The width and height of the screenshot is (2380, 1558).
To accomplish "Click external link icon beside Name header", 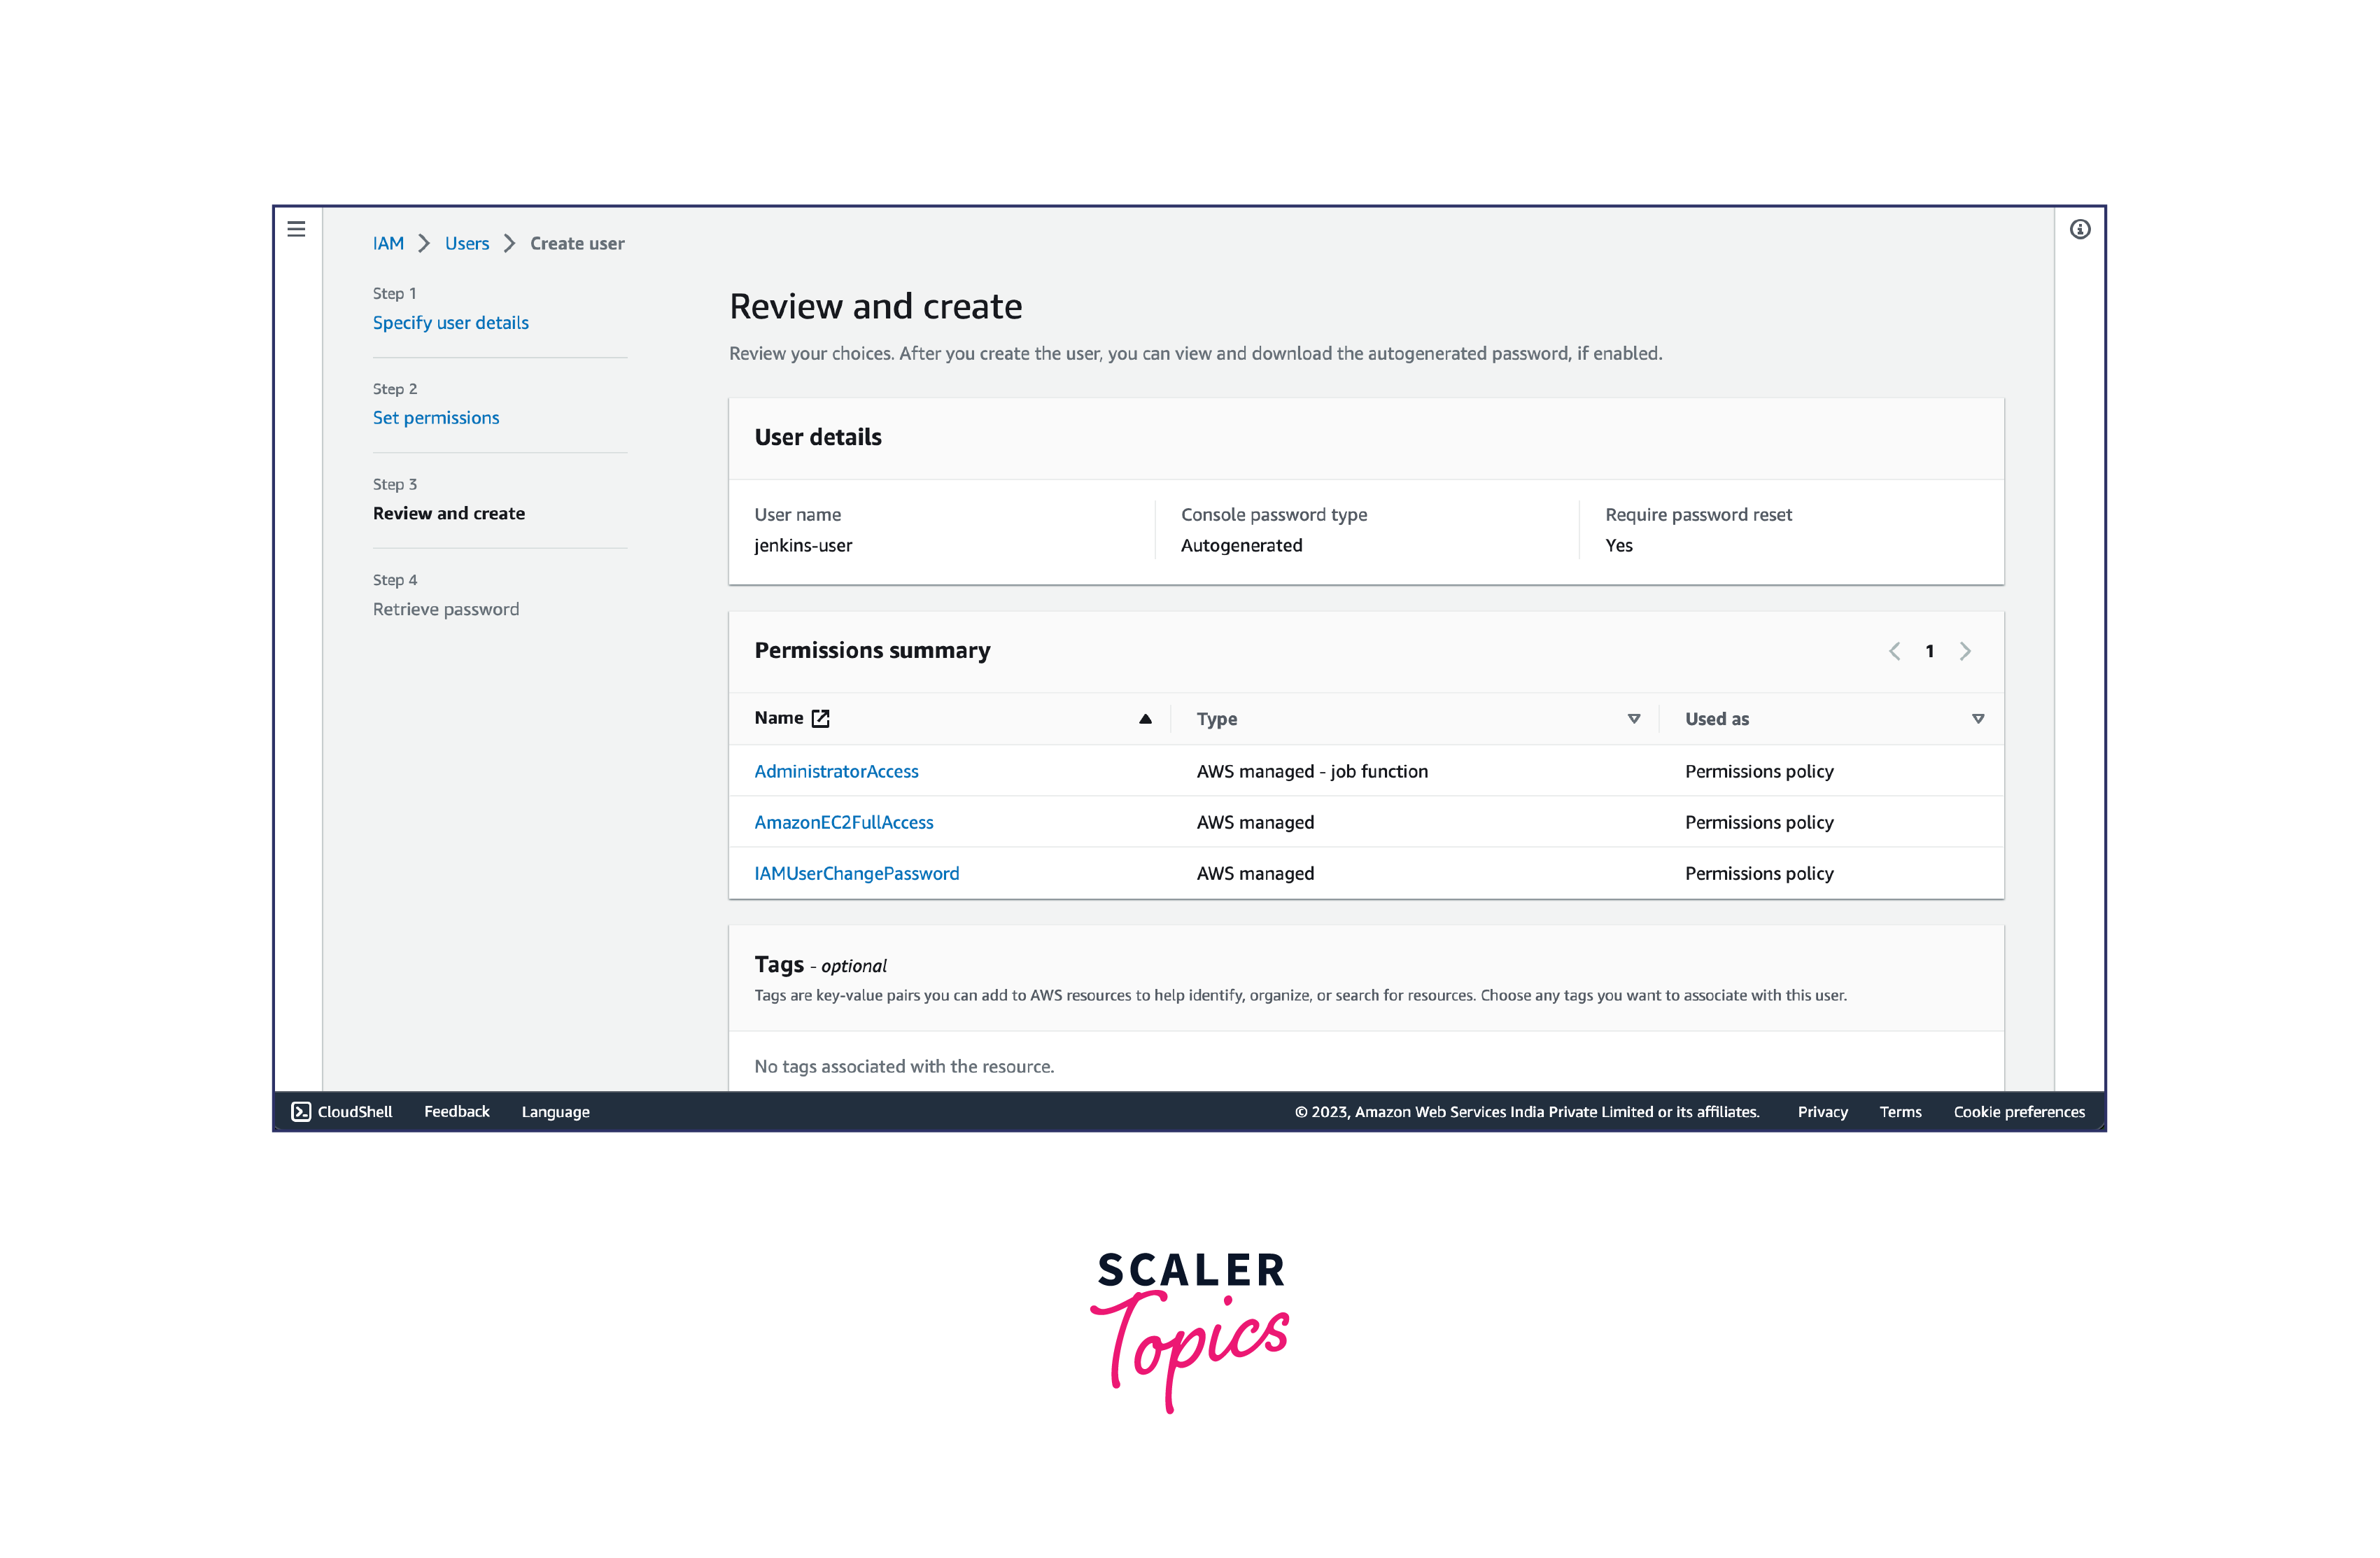I will [x=820, y=718].
